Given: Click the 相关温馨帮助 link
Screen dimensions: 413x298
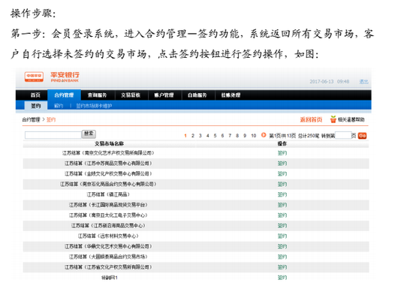Looking at the screenshot, I should (351, 119).
